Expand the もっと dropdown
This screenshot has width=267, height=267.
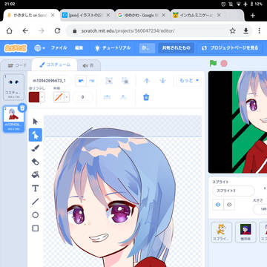coord(189,81)
